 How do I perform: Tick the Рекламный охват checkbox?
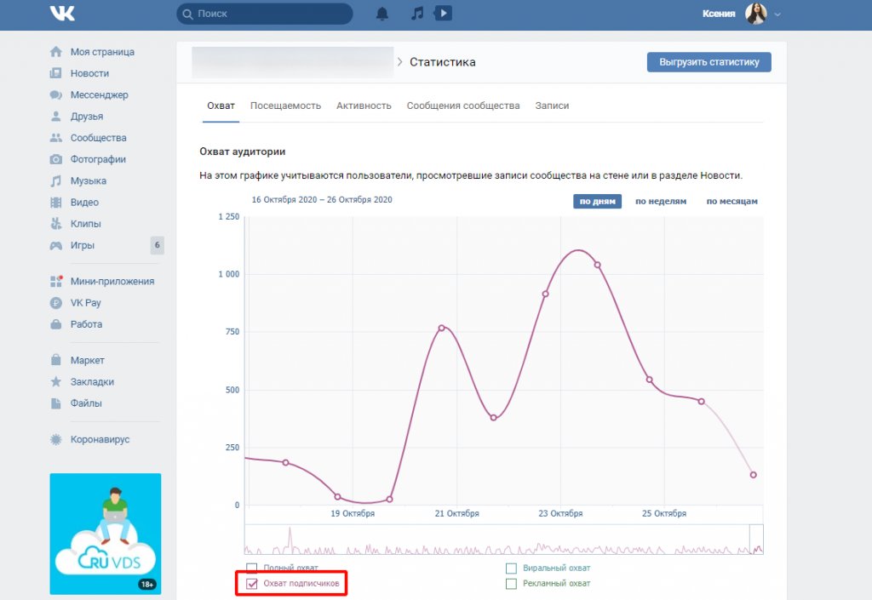click(x=511, y=584)
